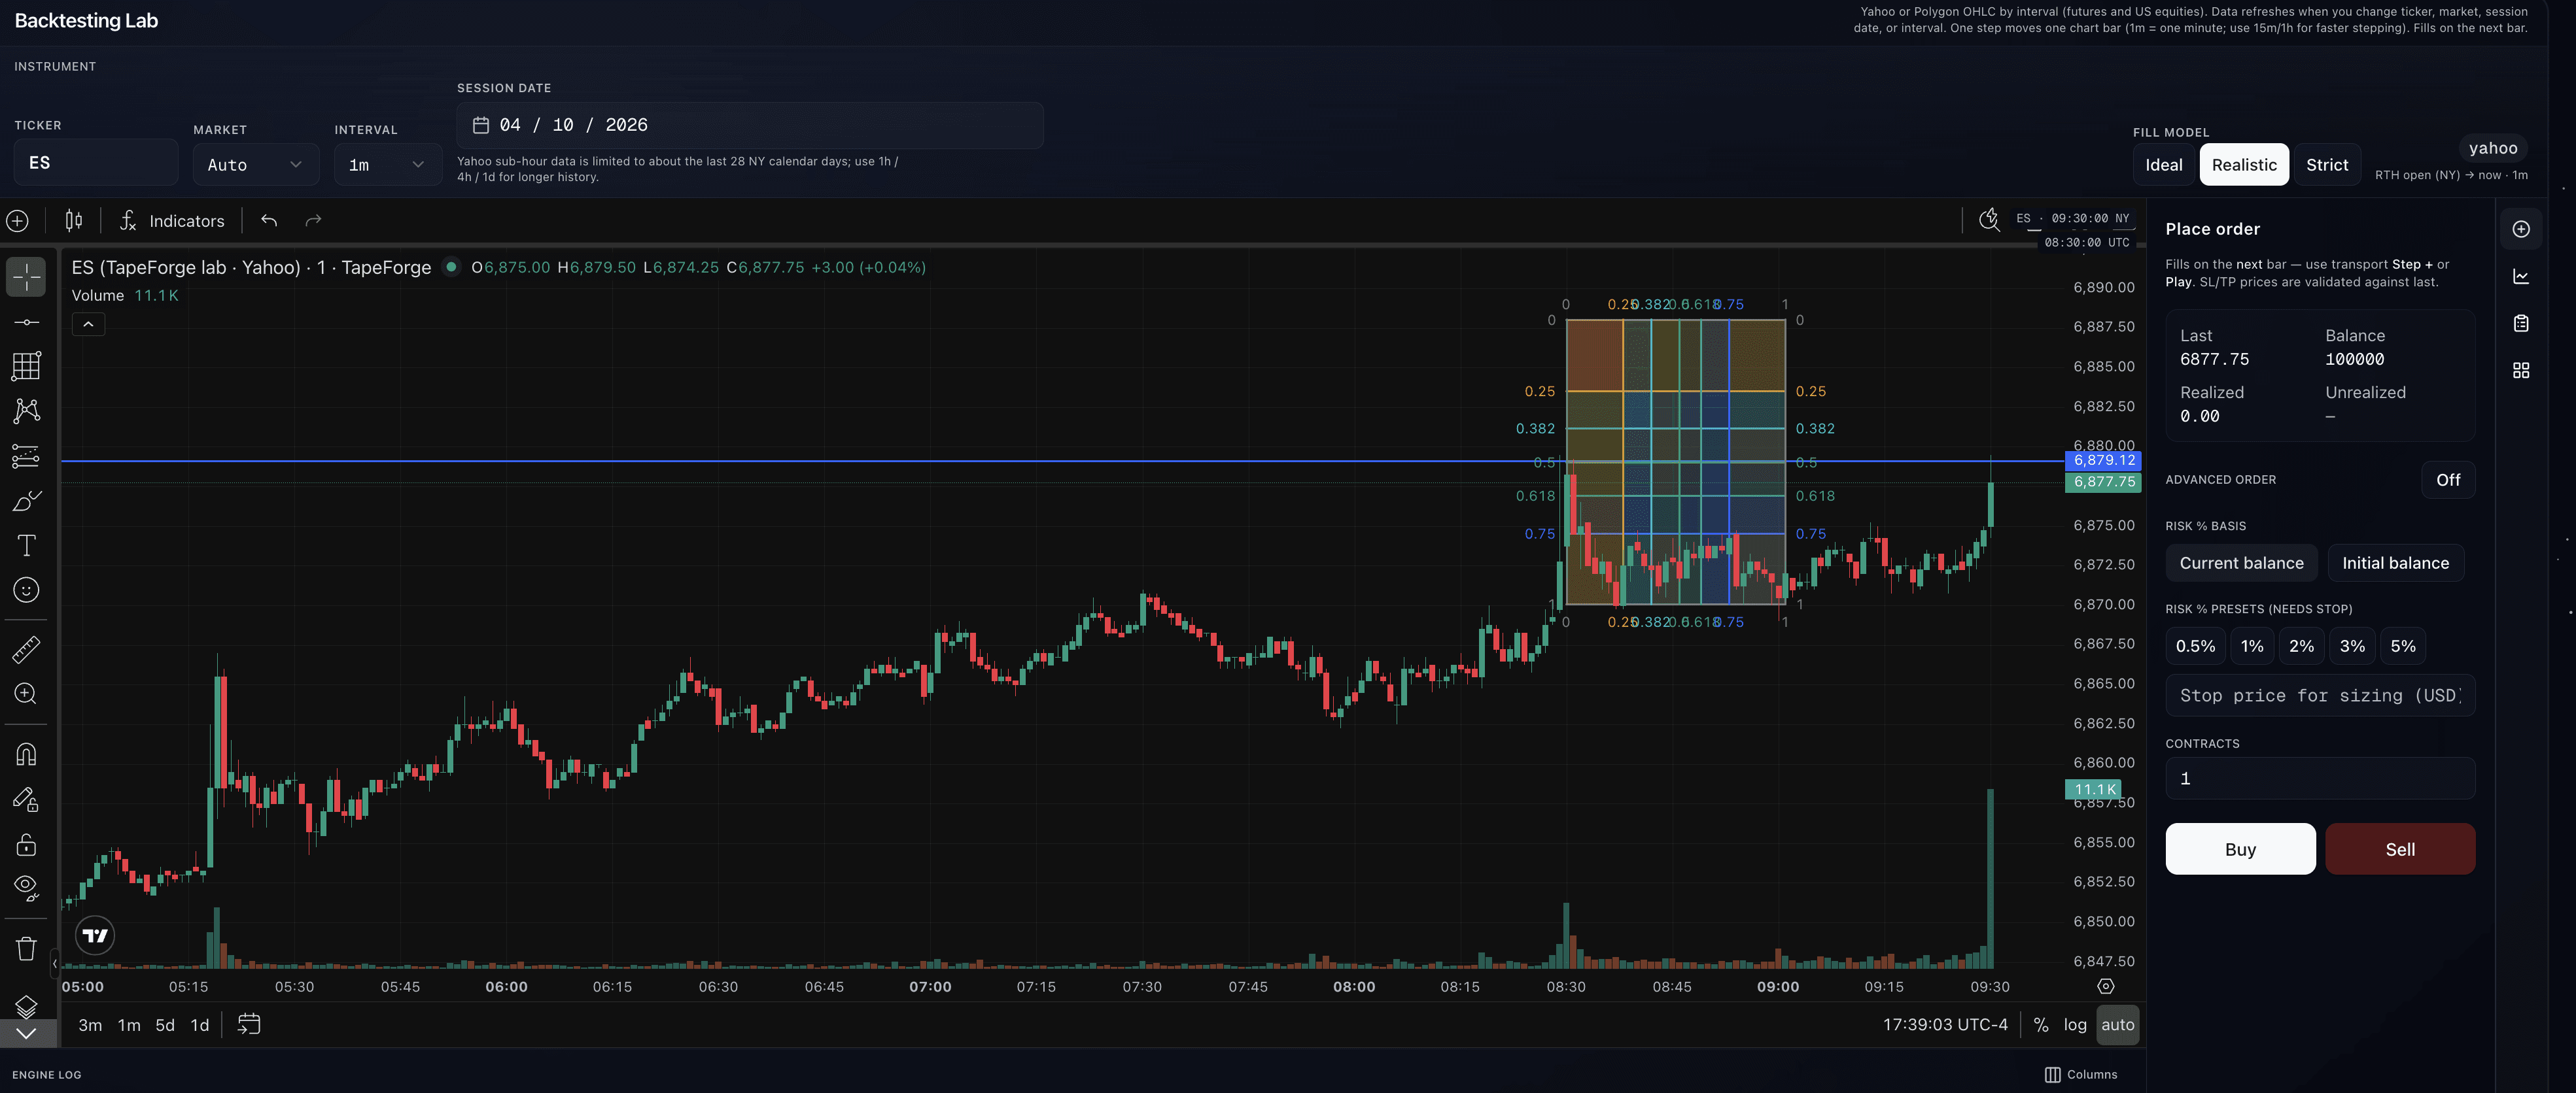Toggle Advanced Order Off switch
This screenshot has width=2576, height=1093.
pyautogui.click(x=2447, y=480)
